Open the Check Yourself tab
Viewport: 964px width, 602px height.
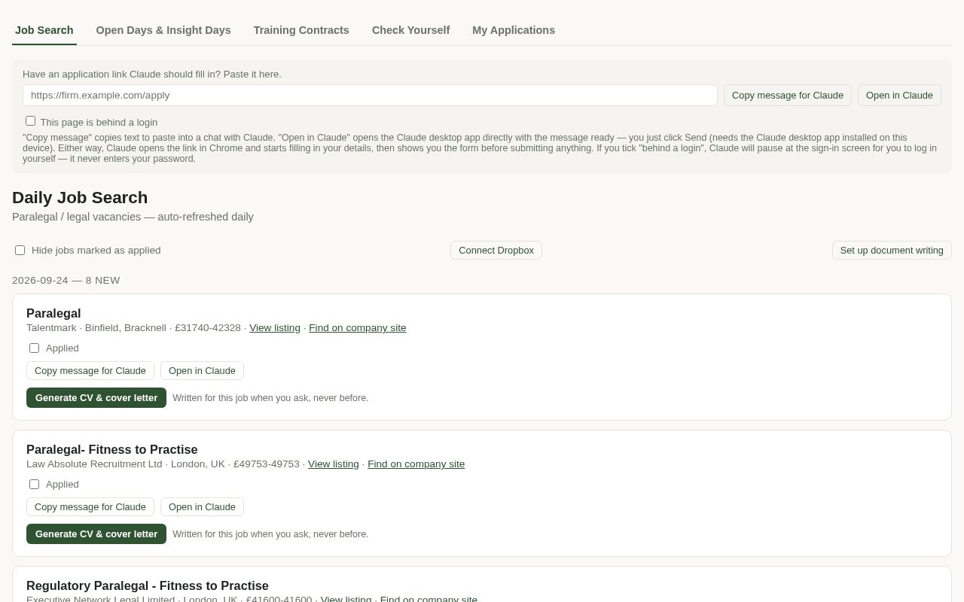pyautogui.click(x=410, y=30)
